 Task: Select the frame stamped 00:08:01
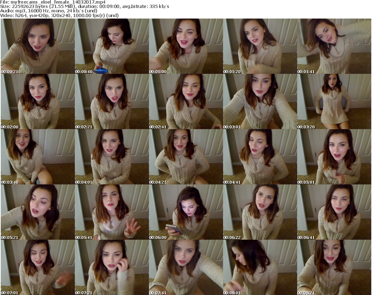(x=260, y=267)
